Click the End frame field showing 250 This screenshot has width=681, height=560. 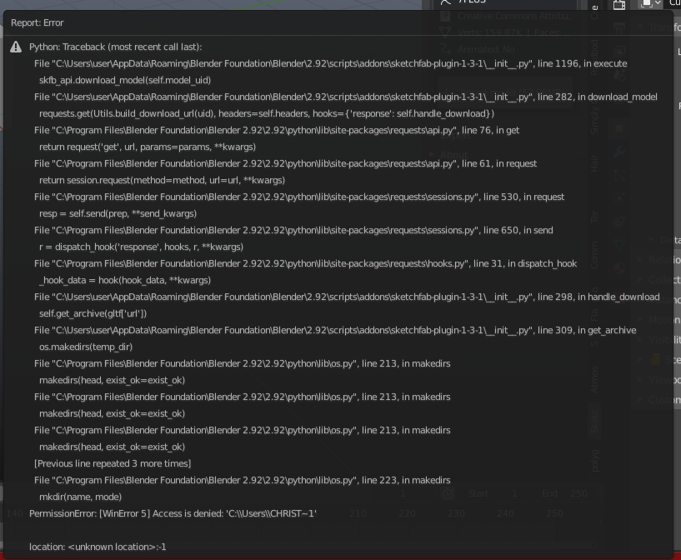560,492
